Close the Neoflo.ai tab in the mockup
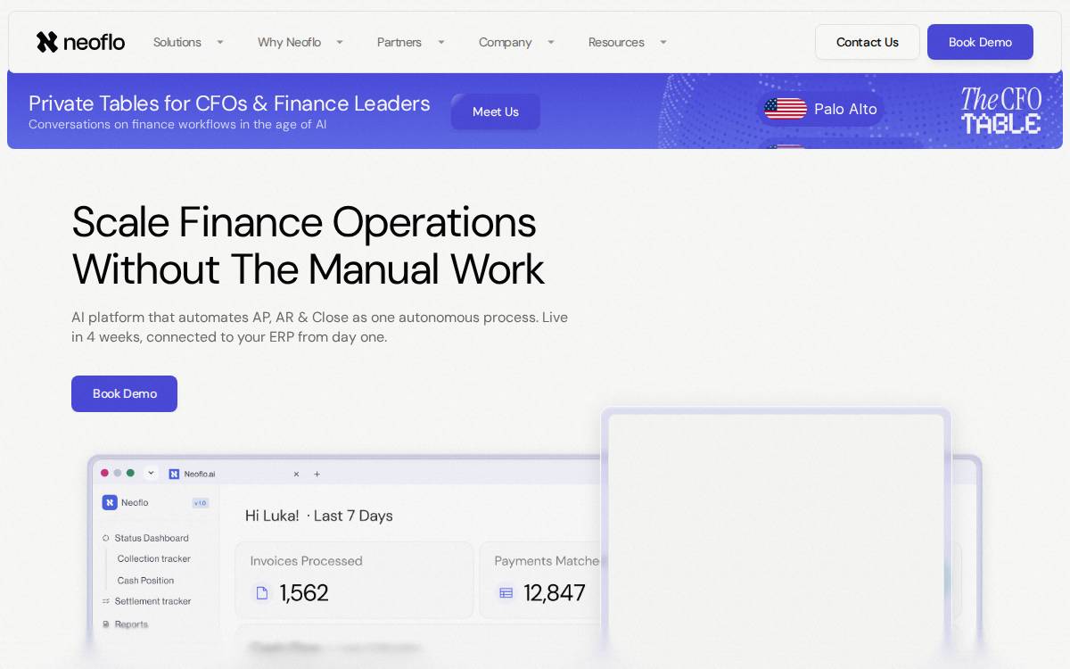 296,474
